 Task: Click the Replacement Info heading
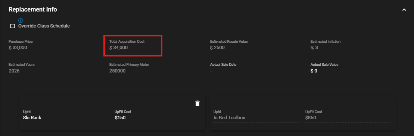coord(33,9)
